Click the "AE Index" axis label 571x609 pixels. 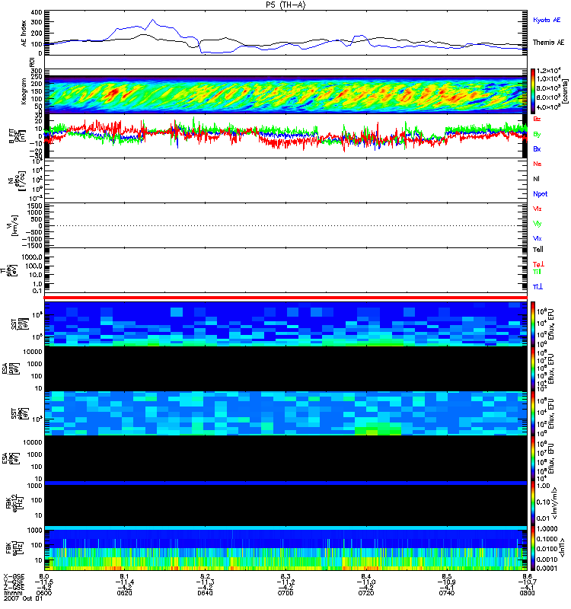[x=24, y=33]
